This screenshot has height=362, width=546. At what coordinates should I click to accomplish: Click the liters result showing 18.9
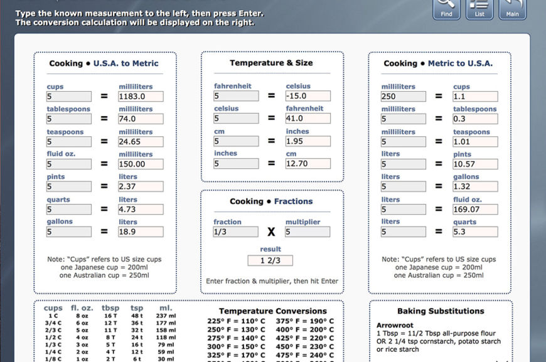click(x=141, y=232)
